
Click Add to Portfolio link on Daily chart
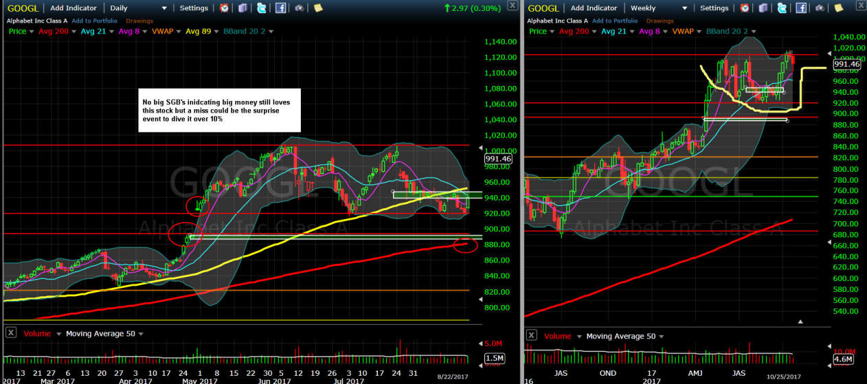[x=93, y=20]
